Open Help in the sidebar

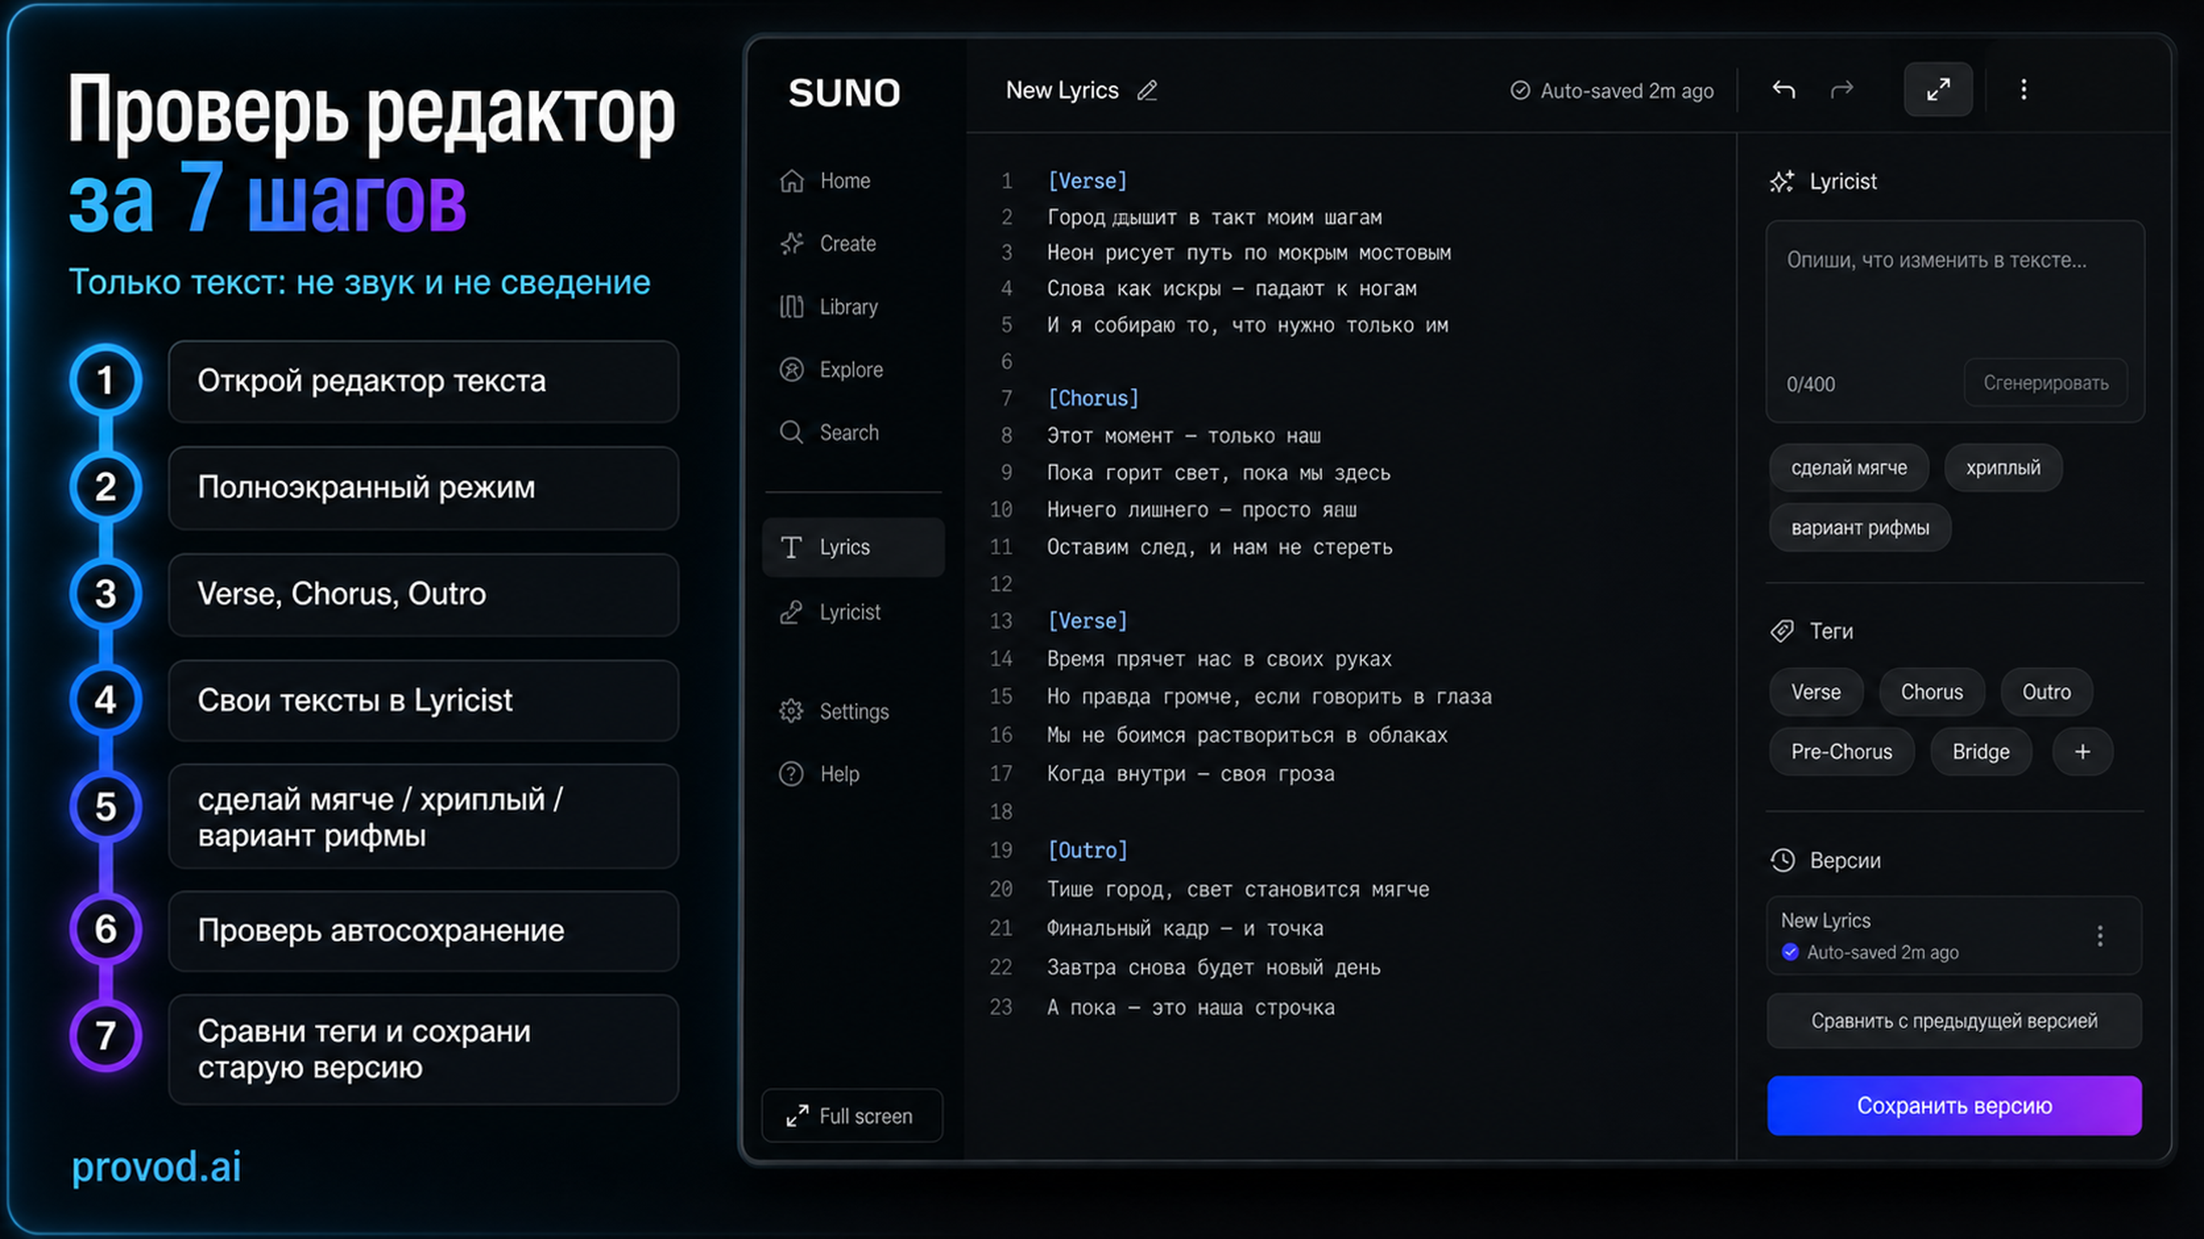point(819,774)
